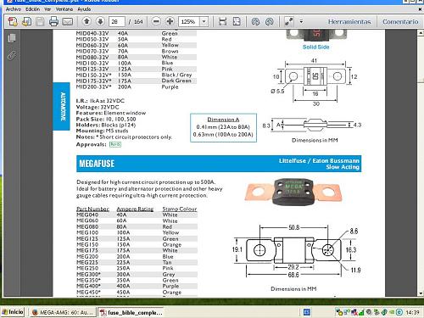This screenshot has height=318, width=424.
Task: Click the email envelope toolbar icon
Action: coord(68,21)
